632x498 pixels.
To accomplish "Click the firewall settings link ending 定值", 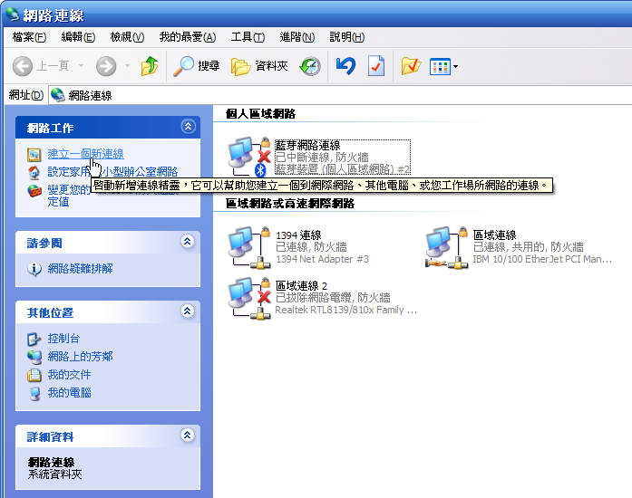I will (58, 202).
